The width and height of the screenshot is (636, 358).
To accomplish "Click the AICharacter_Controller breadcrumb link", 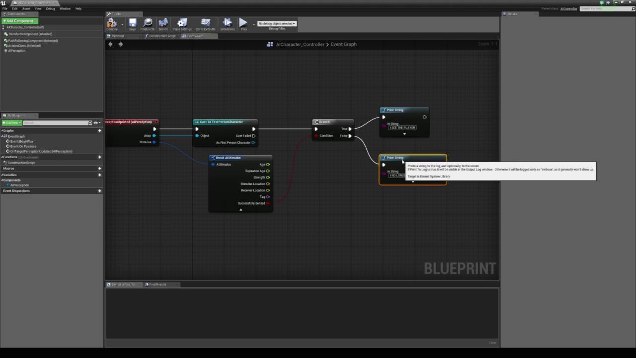I will (x=300, y=44).
